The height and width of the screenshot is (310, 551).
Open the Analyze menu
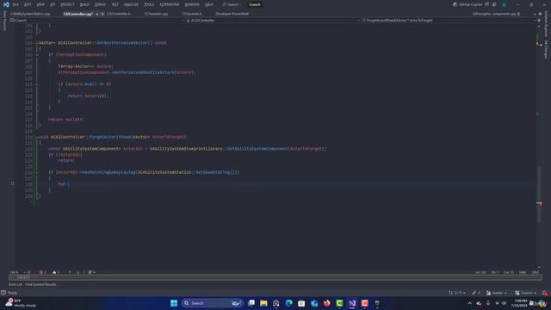coord(131,4)
